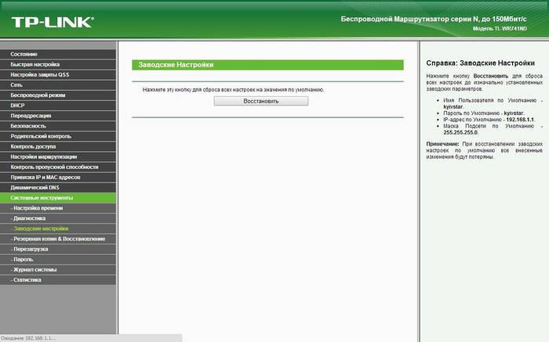This screenshot has height=342, width=549.
Task: Click the TP-LINK logo
Action: click(x=53, y=23)
